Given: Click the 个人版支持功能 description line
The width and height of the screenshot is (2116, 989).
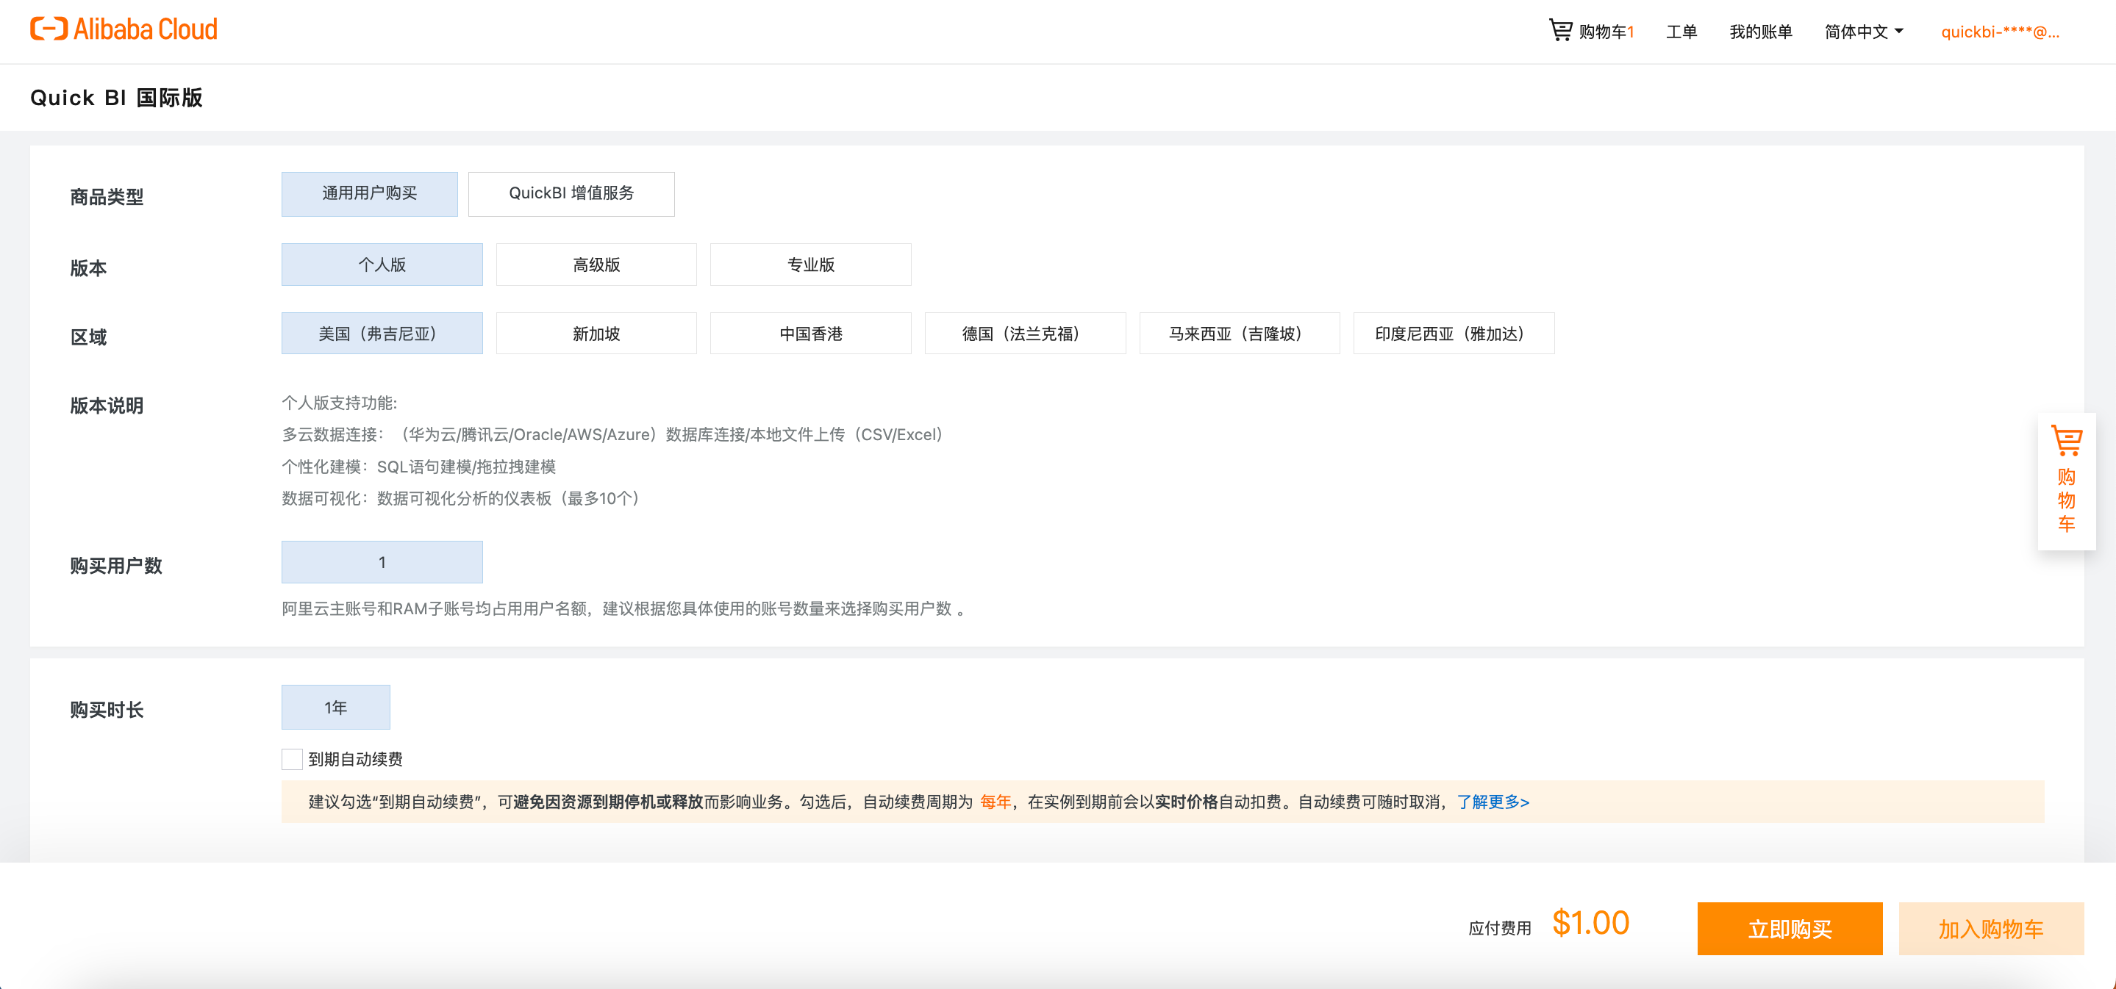Looking at the screenshot, I should tap(339, 403).
